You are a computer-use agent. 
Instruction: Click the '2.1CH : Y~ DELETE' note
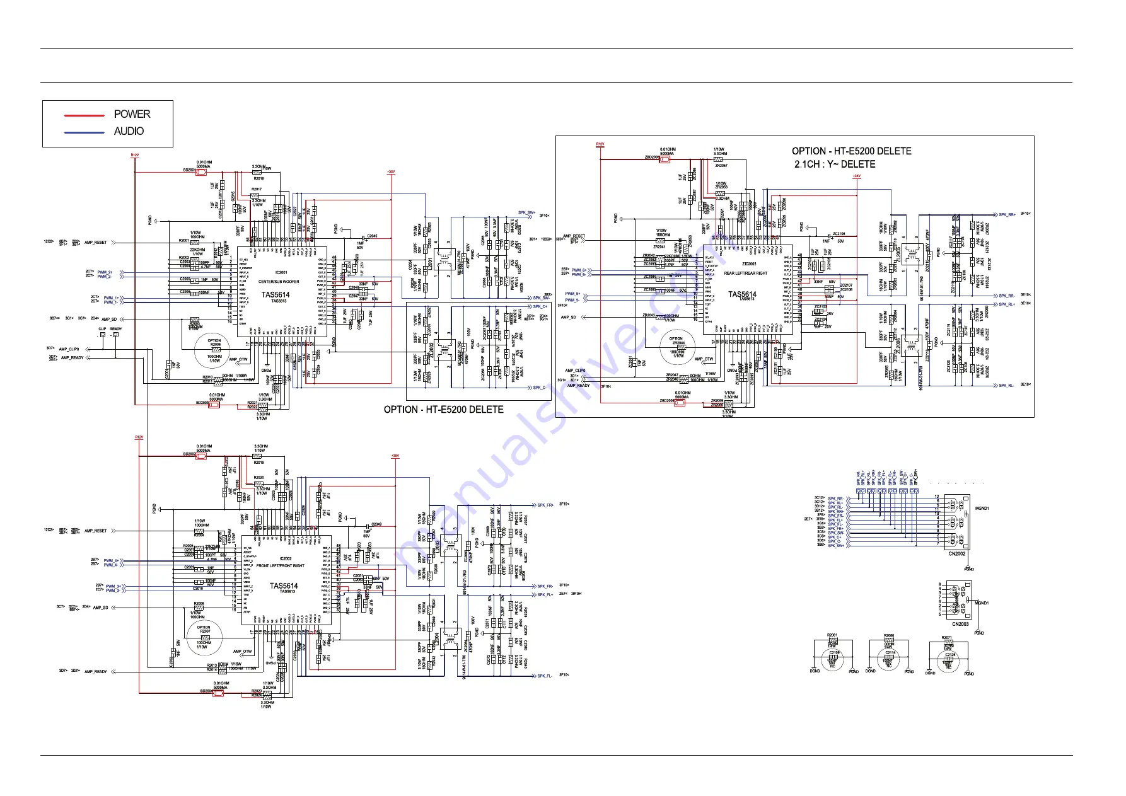(835, 164)
